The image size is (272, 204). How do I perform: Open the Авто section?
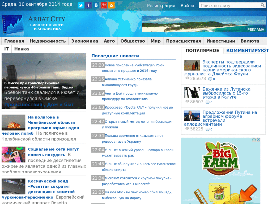pos(109,41)
